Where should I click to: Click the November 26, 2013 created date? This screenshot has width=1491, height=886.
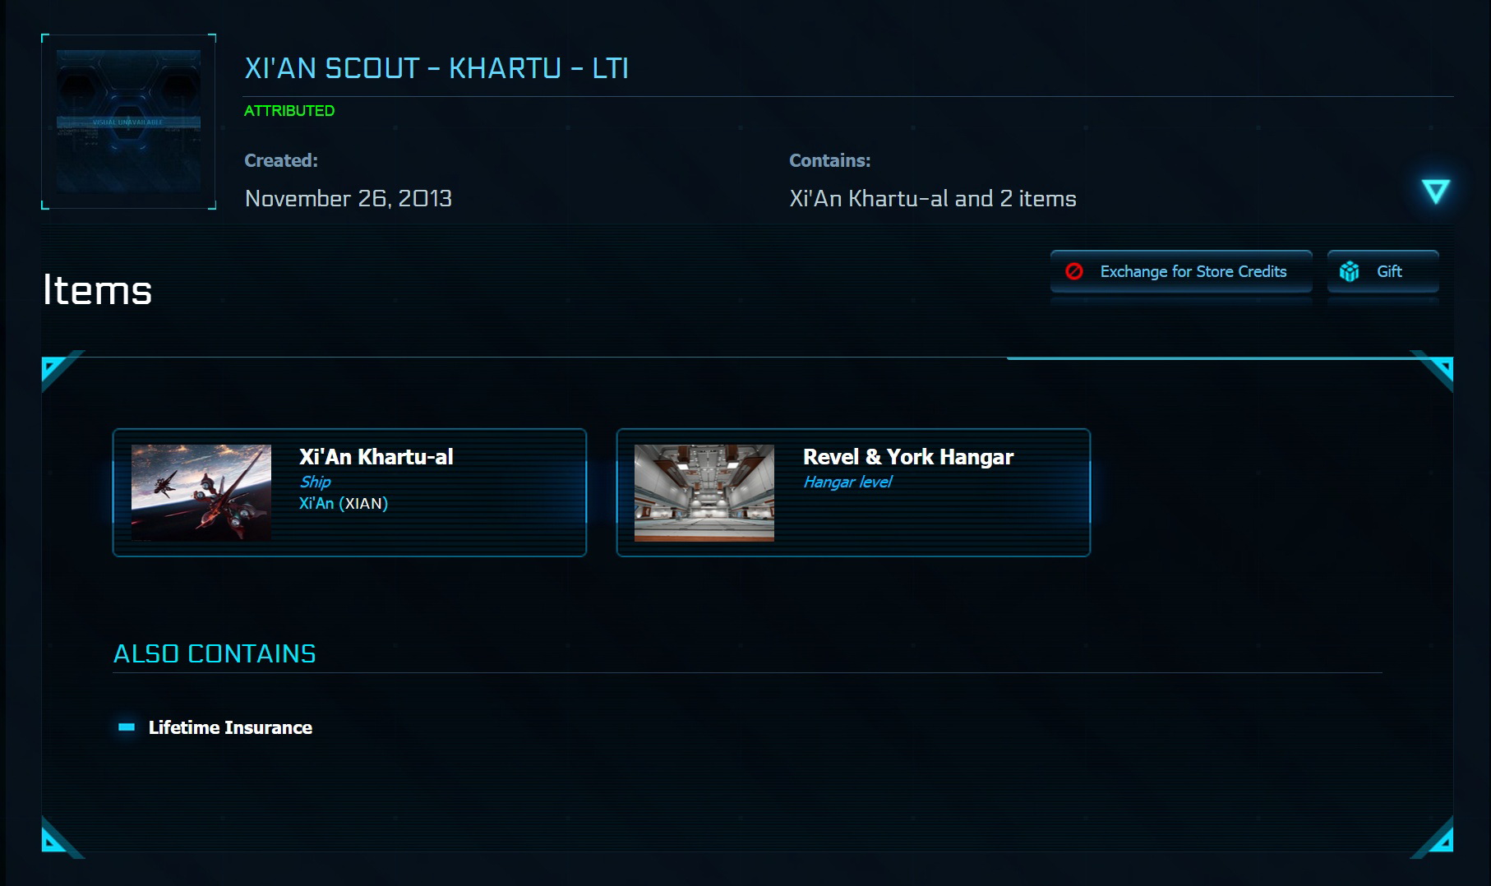(349, 198)
